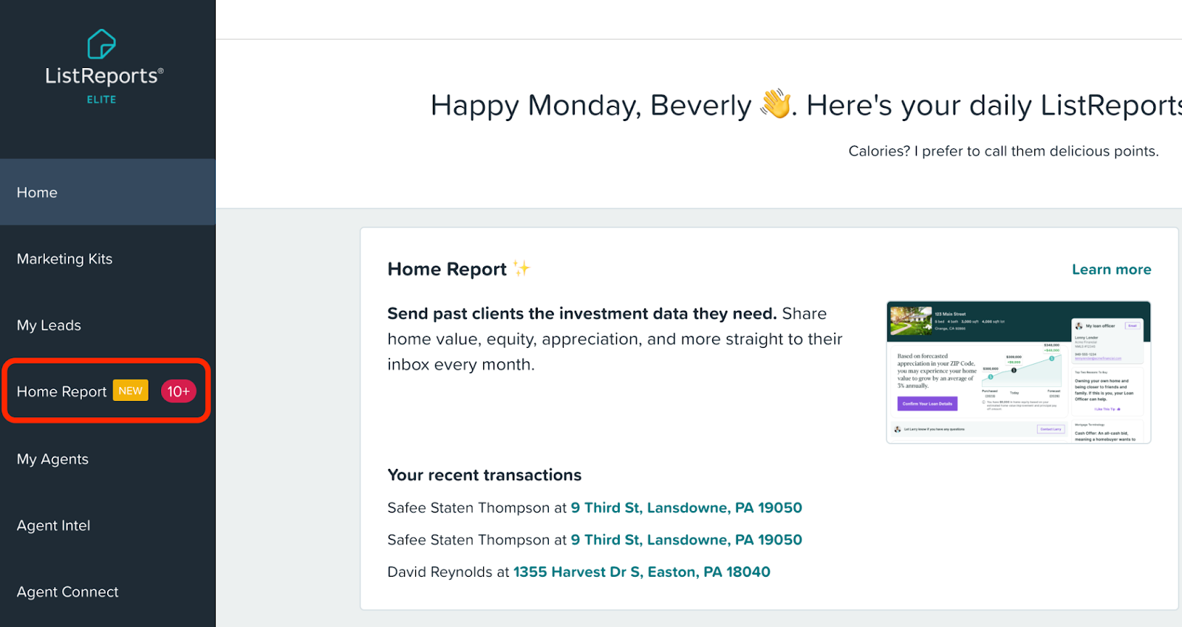Click the ListReports house logo icon
This screenshot has width=1182, height=627.
(101, 44)
